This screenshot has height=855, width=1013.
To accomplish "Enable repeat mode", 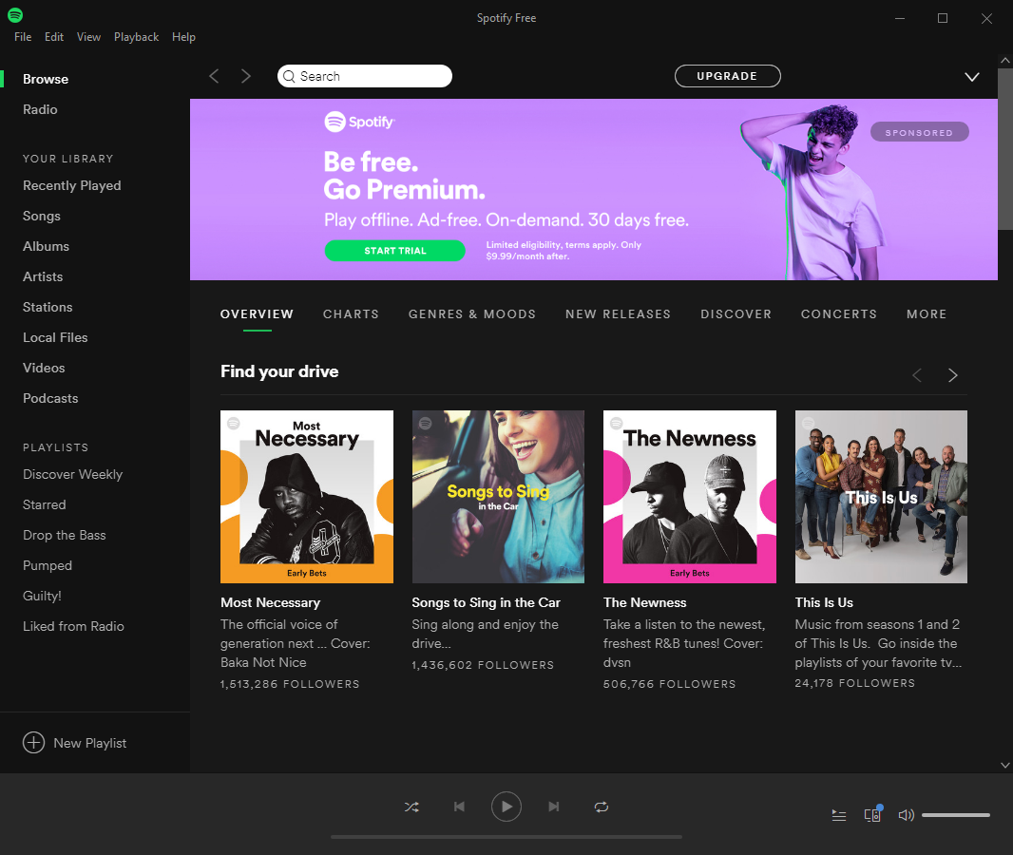I will (602, 806).
